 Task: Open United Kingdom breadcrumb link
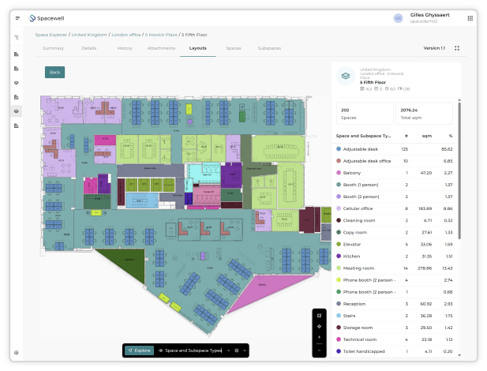tap(89, 35)
